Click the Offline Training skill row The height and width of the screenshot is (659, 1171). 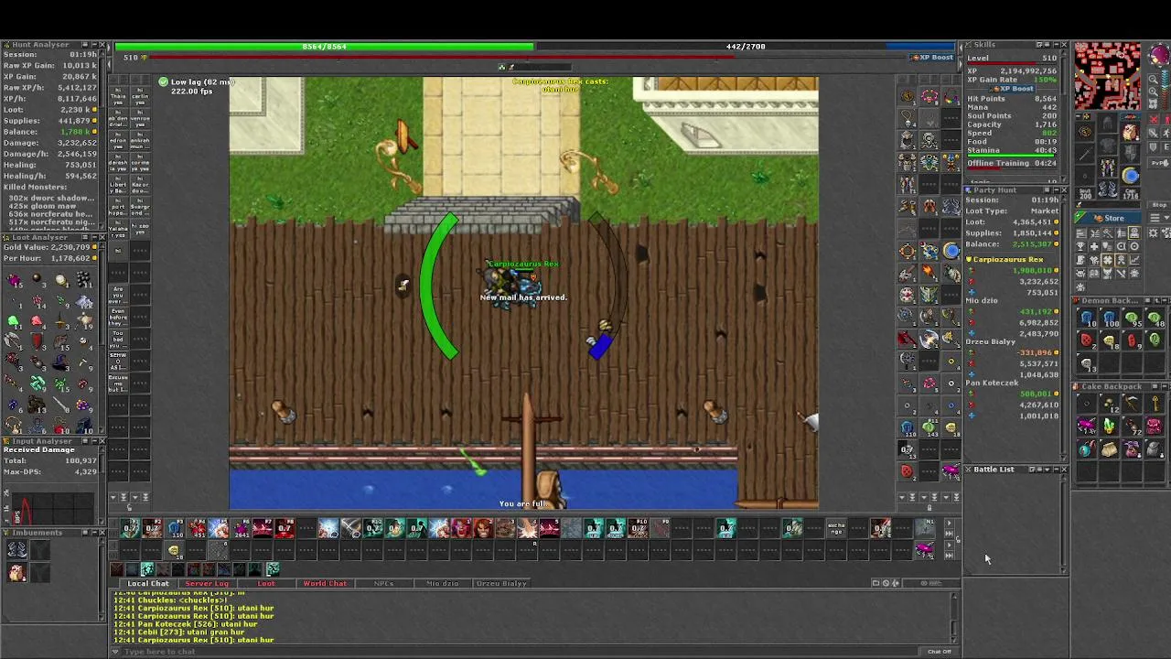coord(1012,163)
